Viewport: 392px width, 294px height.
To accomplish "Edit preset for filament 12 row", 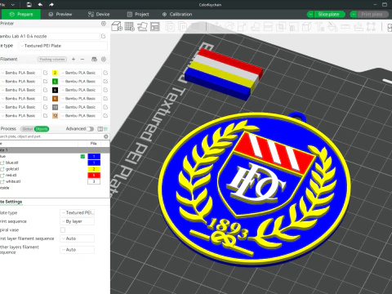I will [105, 116].
